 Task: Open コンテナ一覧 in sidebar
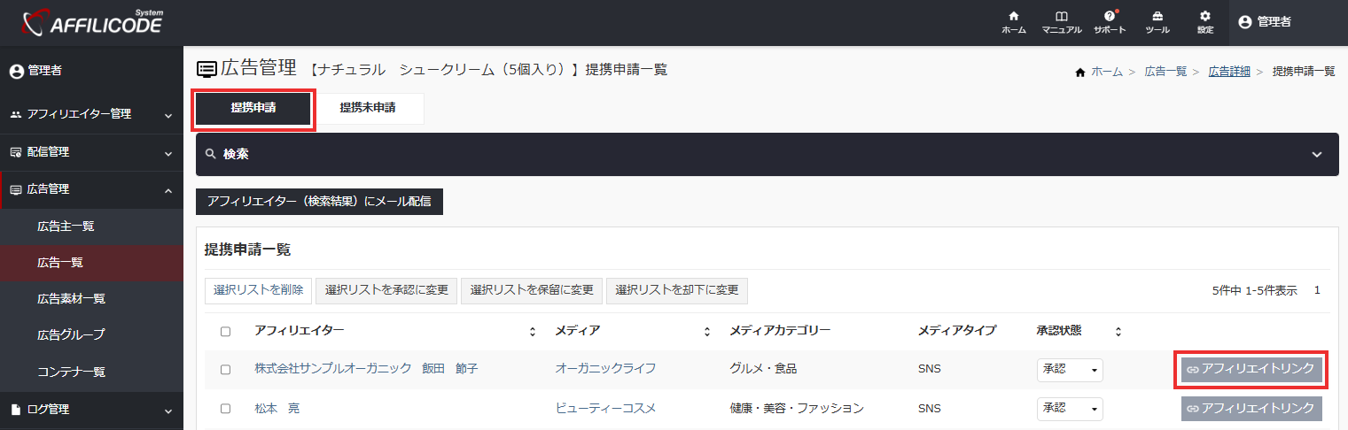tap(91, 372)
